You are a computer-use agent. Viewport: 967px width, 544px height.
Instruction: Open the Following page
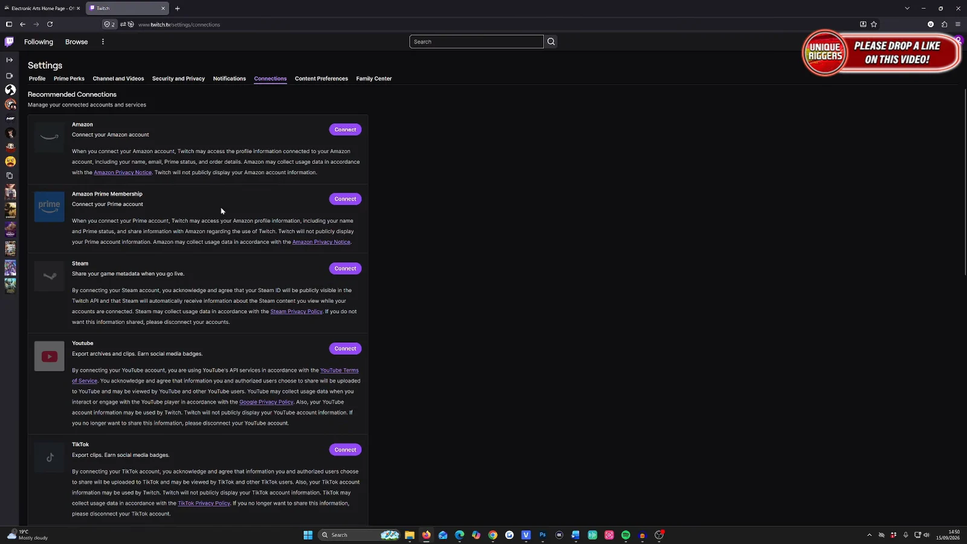[x=39, y=42]
